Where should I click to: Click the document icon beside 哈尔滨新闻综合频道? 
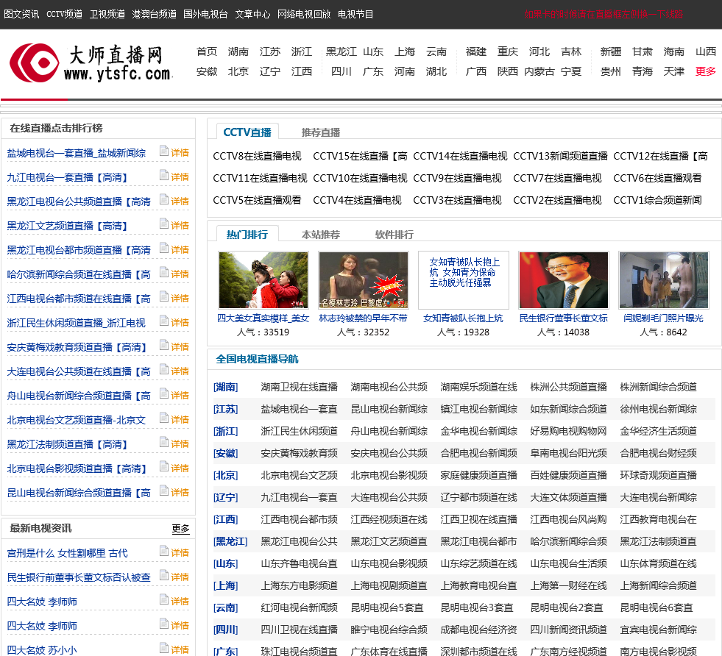[x=164, y=272]
